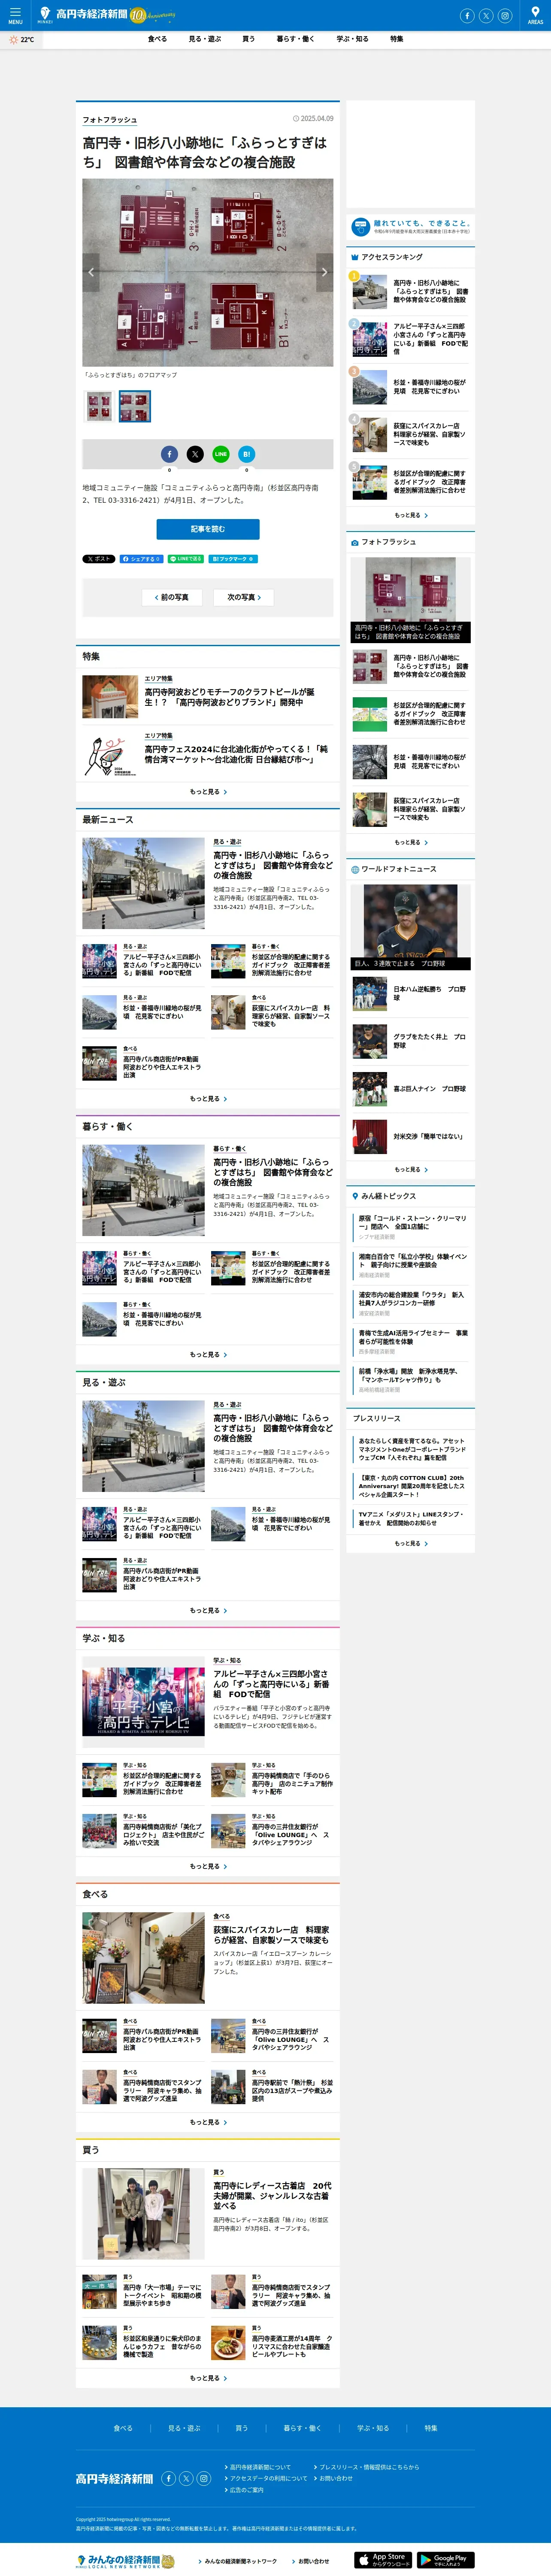This screenshot has width=551, height=2576.
Task: Select the second highlighted floor map thumbnail
Action: point(135,406)
